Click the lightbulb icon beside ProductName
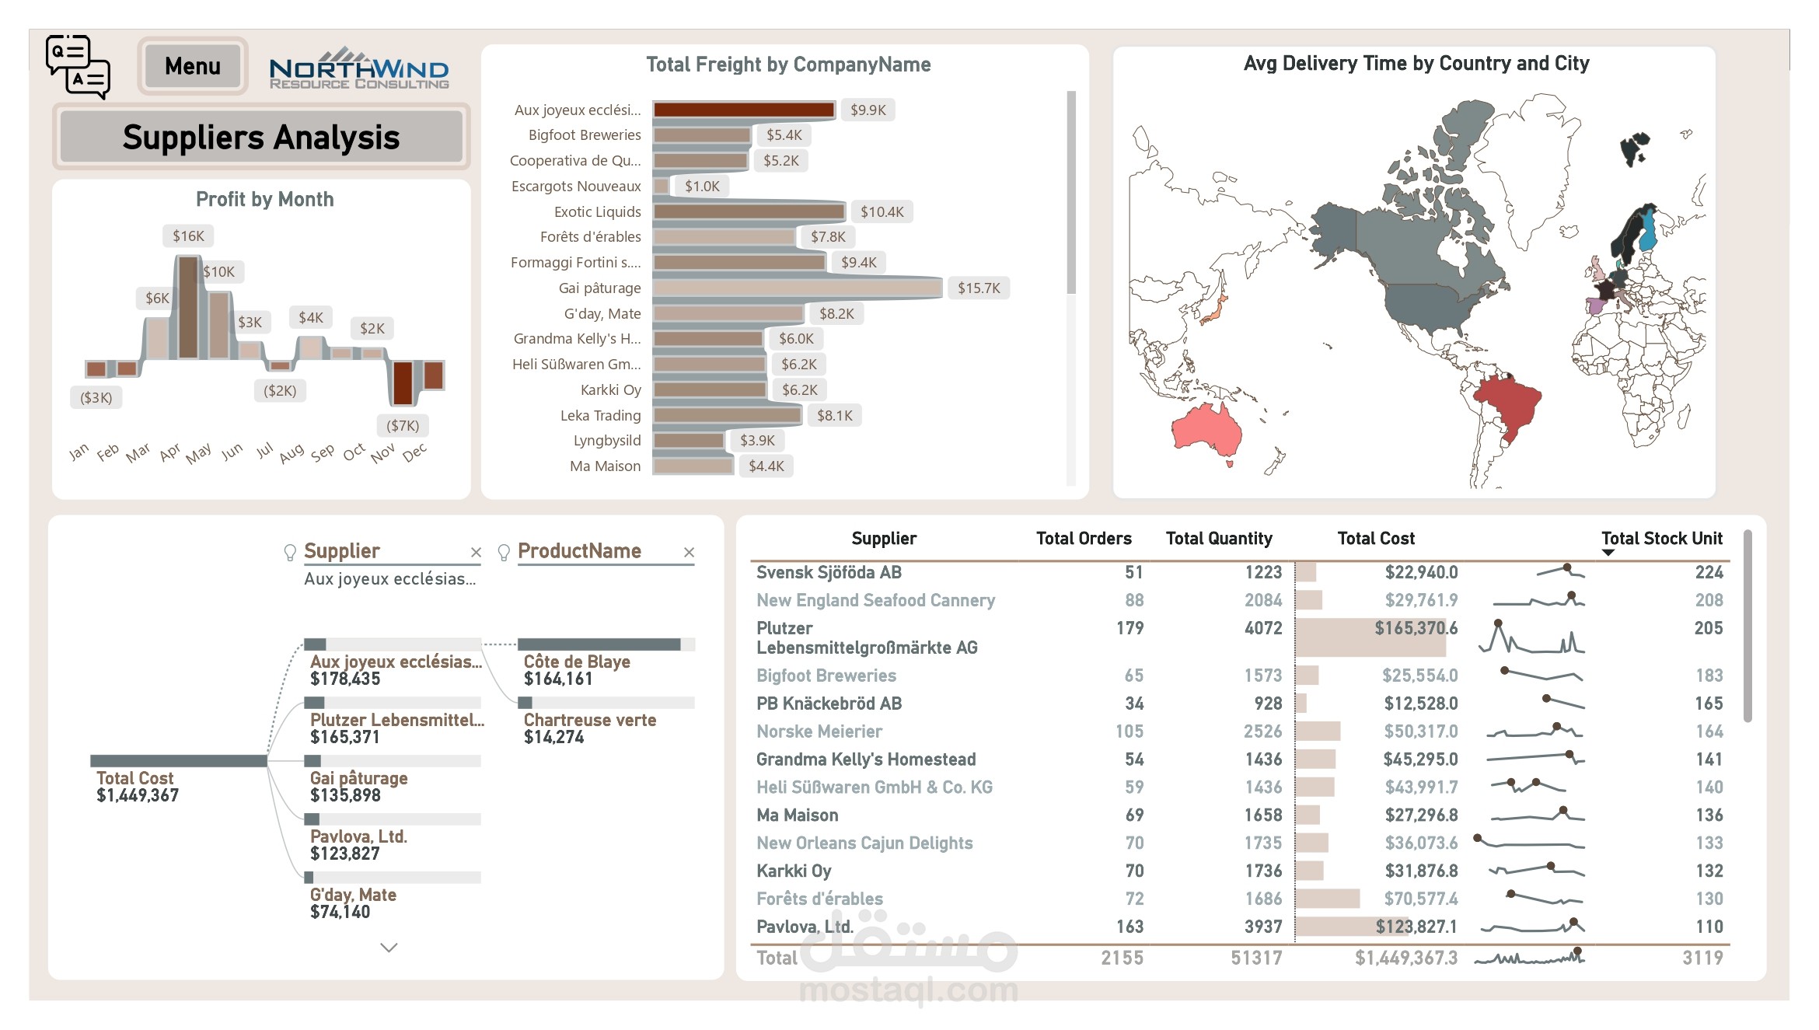 tap(504, 552)
